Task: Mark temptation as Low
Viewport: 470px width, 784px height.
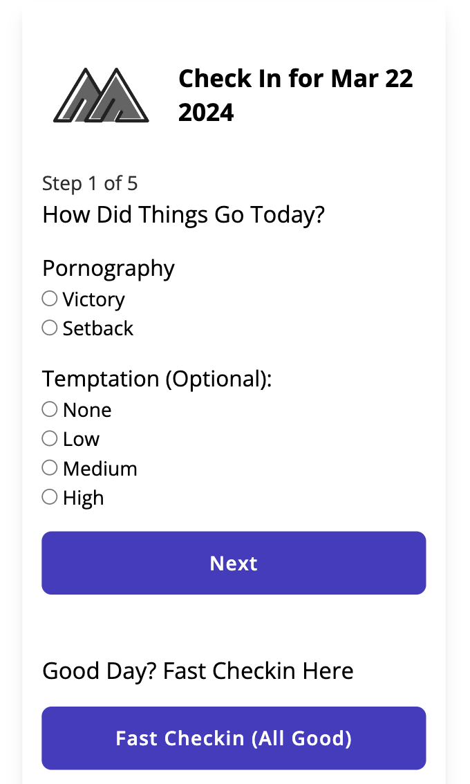Action: pos(50,438)
